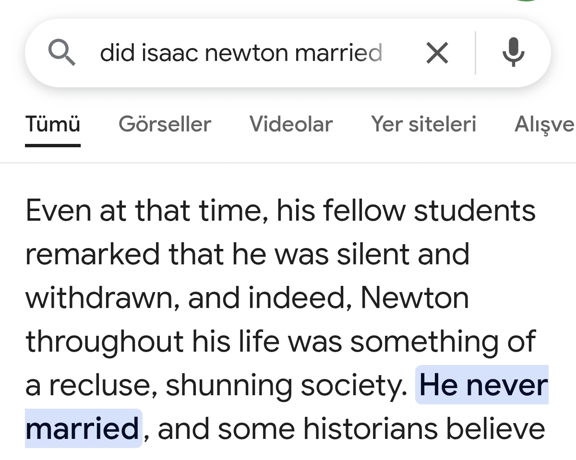The height and width of the screenshot is (460, 576).
Task: Open the Videolar tab
Action: pos(291,124)
